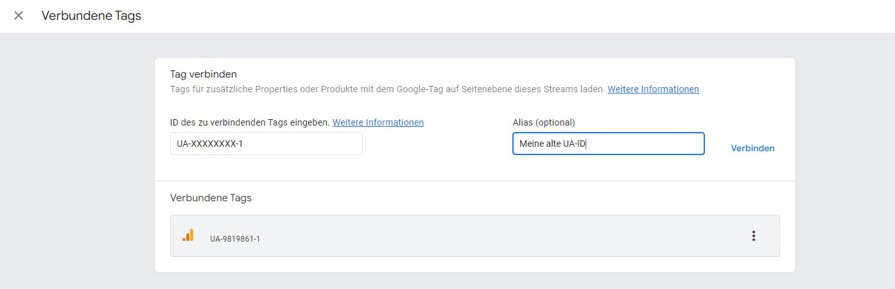895x289 pixels.
Task: Click the Verbinden button
Action: coord(752,148)
